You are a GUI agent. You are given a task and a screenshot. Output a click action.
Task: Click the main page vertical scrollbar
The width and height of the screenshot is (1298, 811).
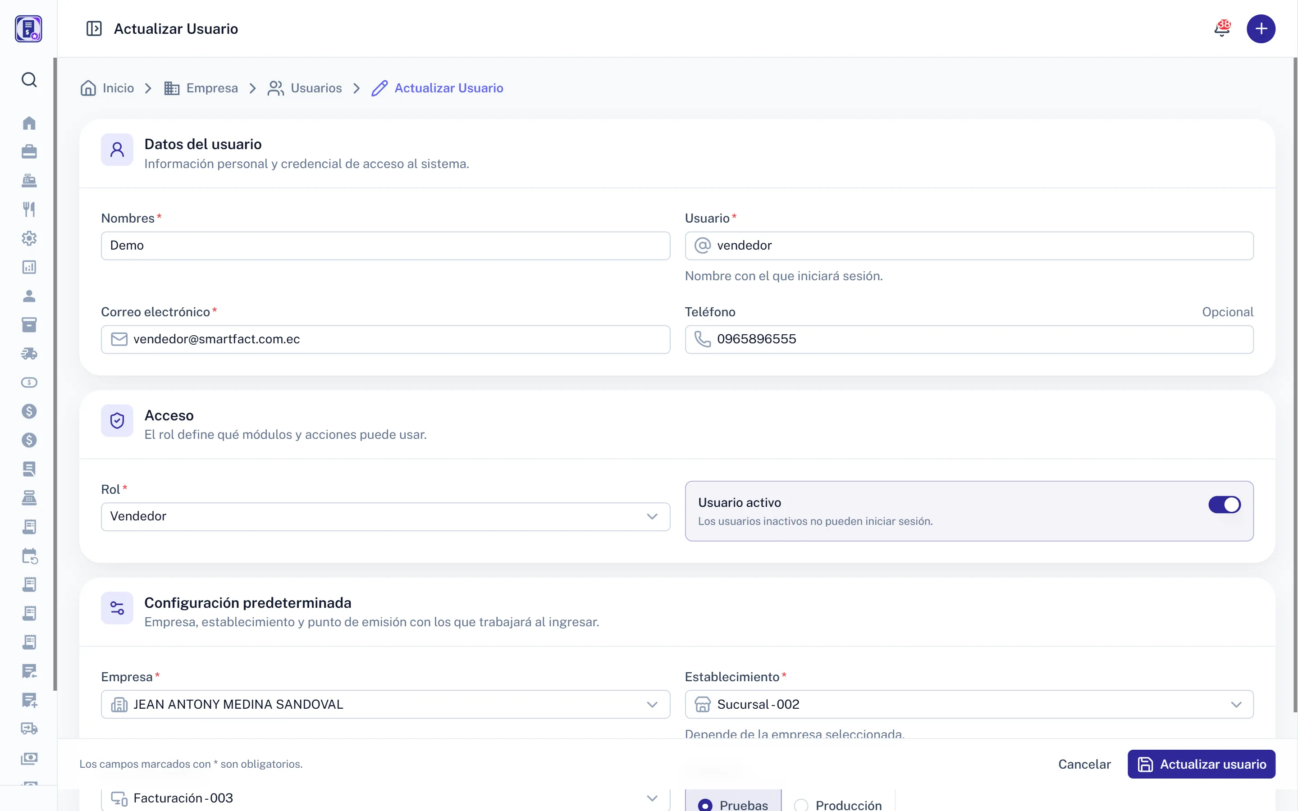pos(1295,385)
